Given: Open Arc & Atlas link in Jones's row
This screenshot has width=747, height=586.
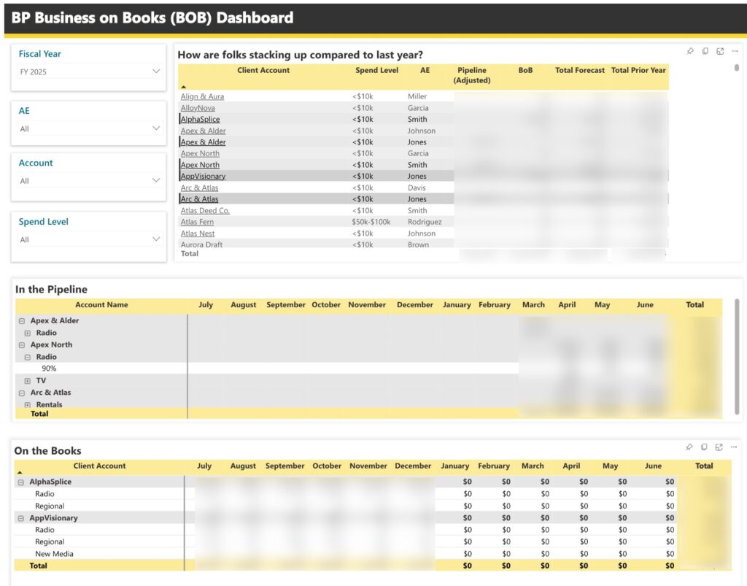Looking at the screenshot, I should click(199, 199).
